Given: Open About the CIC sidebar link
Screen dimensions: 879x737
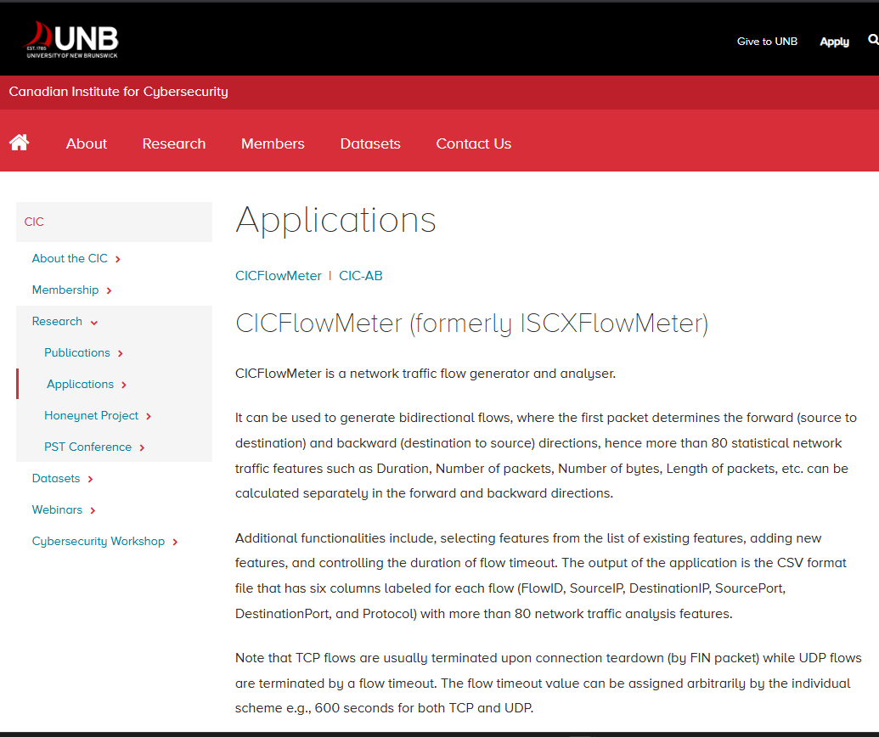Looking at the screenshot, I should point(70,258).
